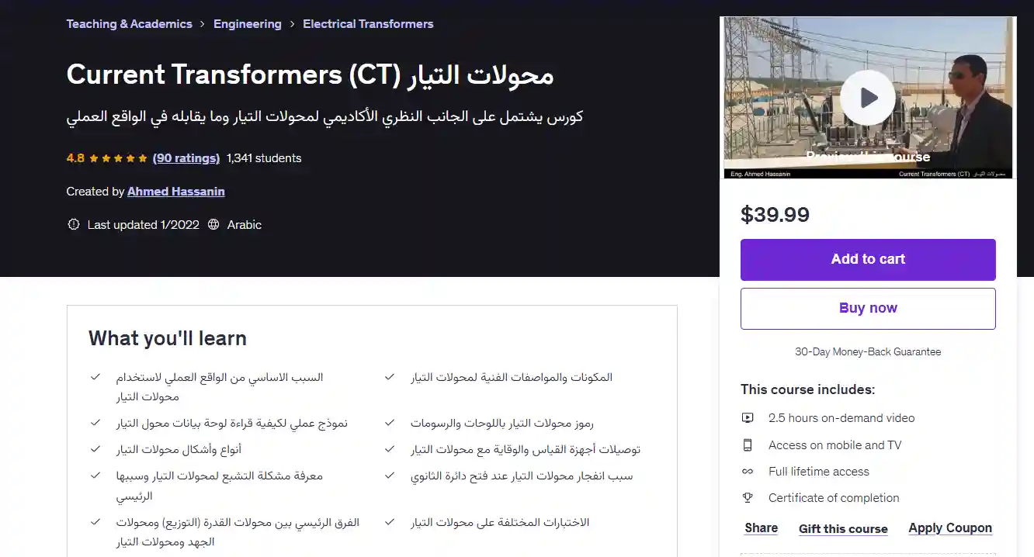The height and width of the screenshot is (557, 1034).
Task: Go to Electrical Transformers category
Action: coord(368,24)
